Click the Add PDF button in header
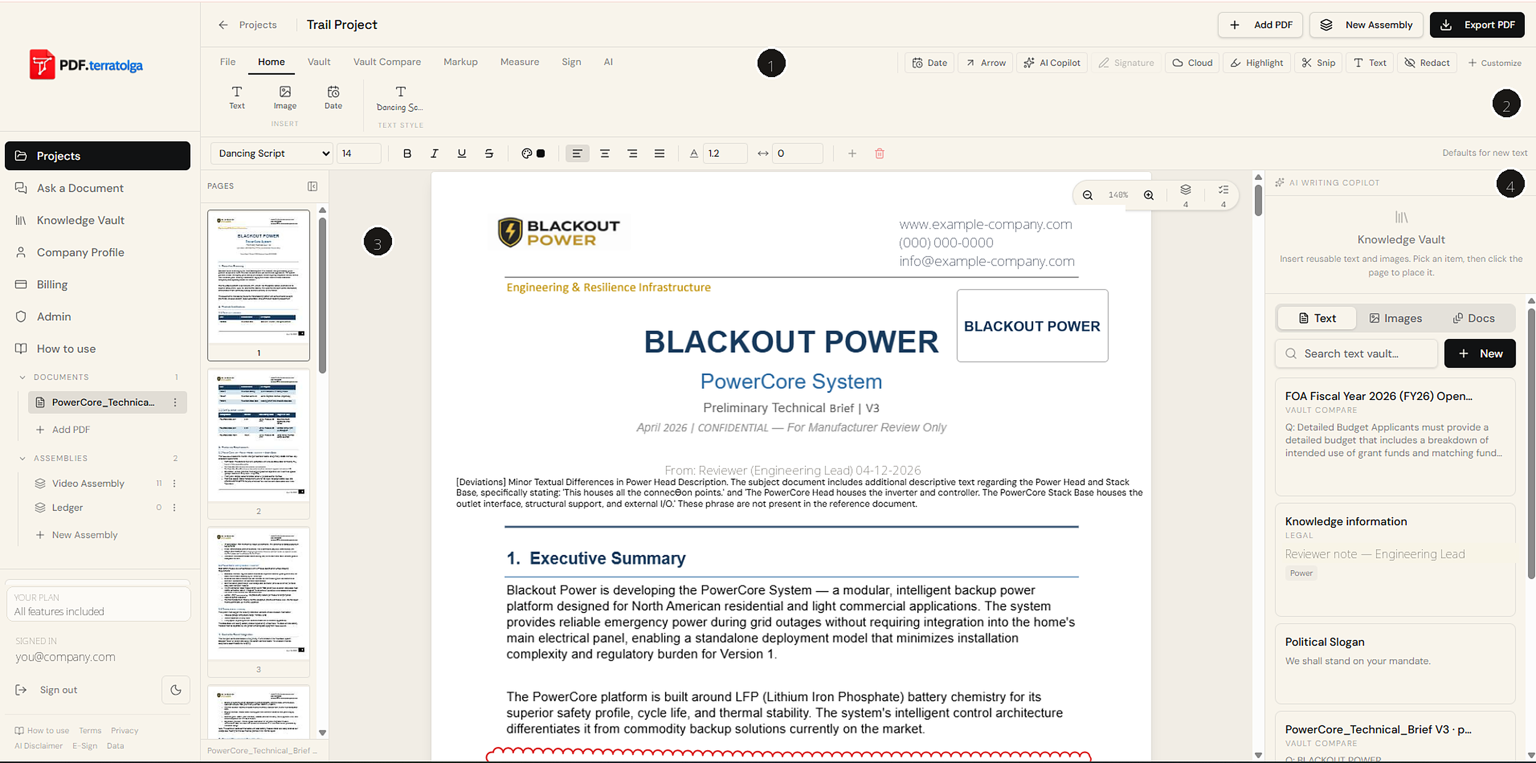1536x763 pixels. click(1260, 25)
